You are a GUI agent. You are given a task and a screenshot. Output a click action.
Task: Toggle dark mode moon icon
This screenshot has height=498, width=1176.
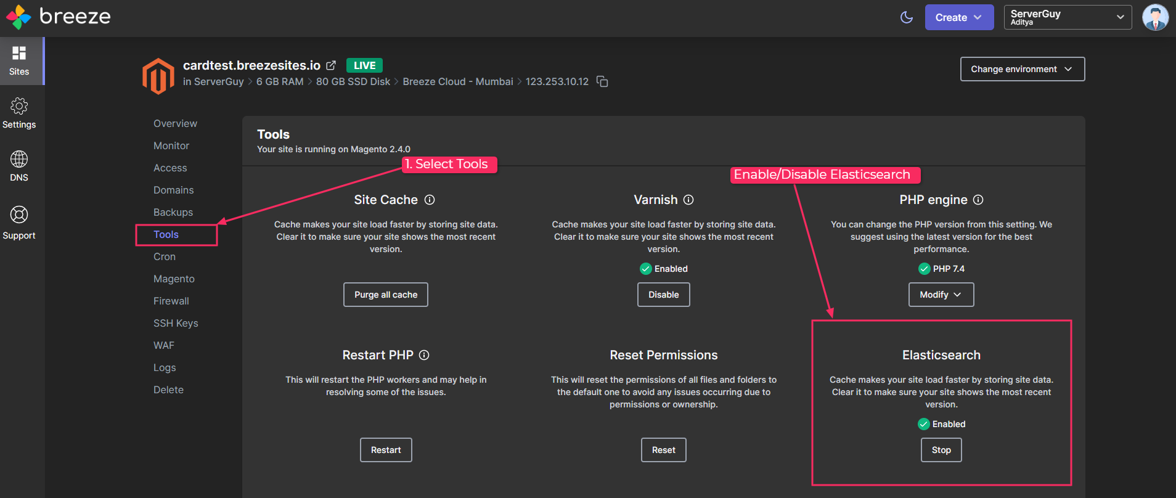point(907,17)
